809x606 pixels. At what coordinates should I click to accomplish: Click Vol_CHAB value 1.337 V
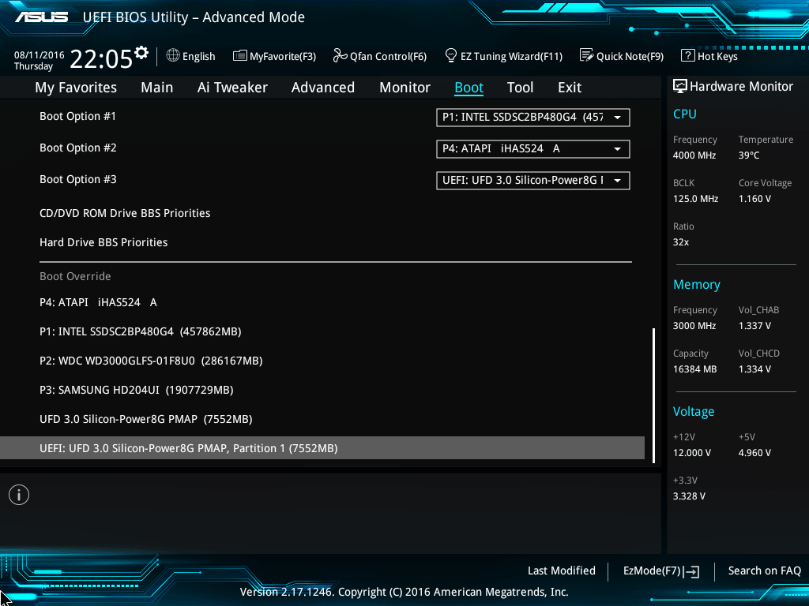[x=754, y=326]
